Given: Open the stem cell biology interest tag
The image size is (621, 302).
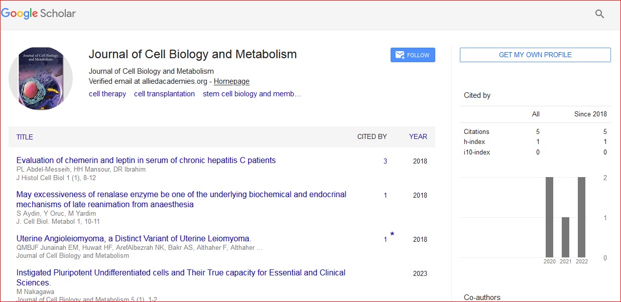Looking at the screenshot, I should tap(252, 94).
